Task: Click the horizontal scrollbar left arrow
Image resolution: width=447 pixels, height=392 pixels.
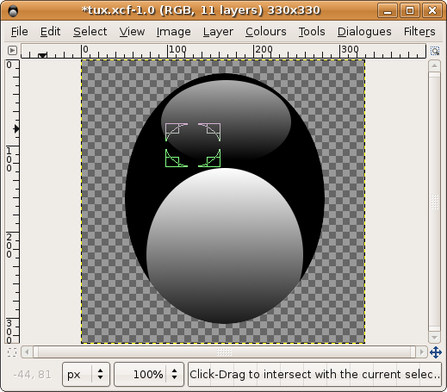Action: 27,352
